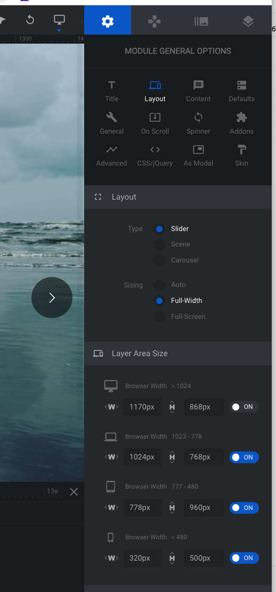
Task: Open the Advanced settings section
Action: (111, 155)
